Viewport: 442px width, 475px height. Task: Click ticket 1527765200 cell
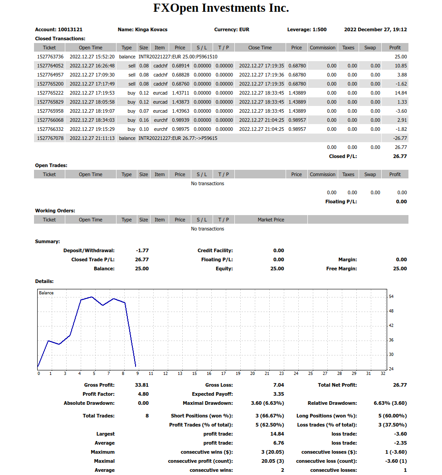[x=50, y=84]
